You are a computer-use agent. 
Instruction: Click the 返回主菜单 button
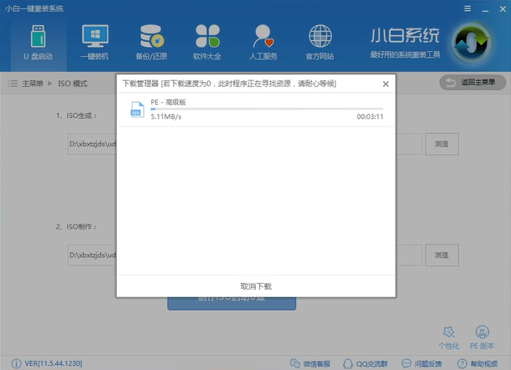[x=473, y=83]
